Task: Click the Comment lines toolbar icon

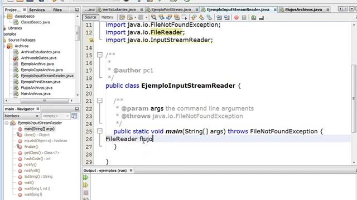Action: (x=254, y=17)
